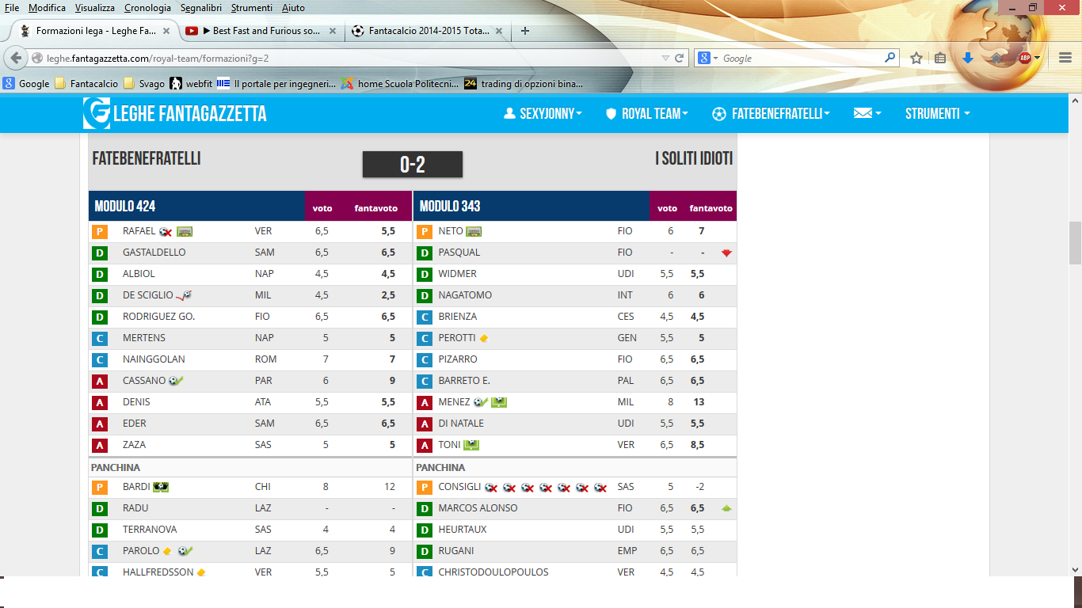The image size is (1082, 608).
Task: Open the Cronologia menu
Action: pos(147,8)
